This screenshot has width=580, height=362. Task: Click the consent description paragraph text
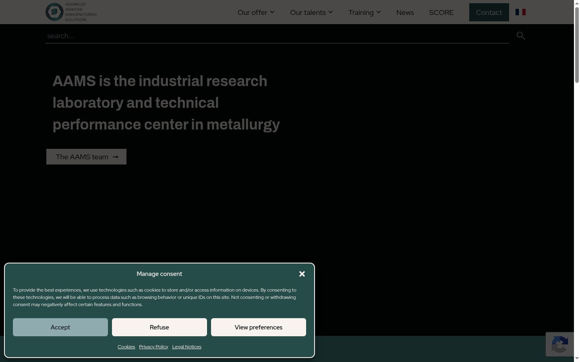(155, 297)
